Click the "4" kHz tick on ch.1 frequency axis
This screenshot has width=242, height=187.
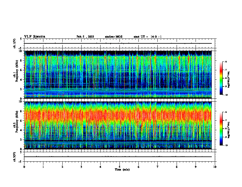pos(21,80)
